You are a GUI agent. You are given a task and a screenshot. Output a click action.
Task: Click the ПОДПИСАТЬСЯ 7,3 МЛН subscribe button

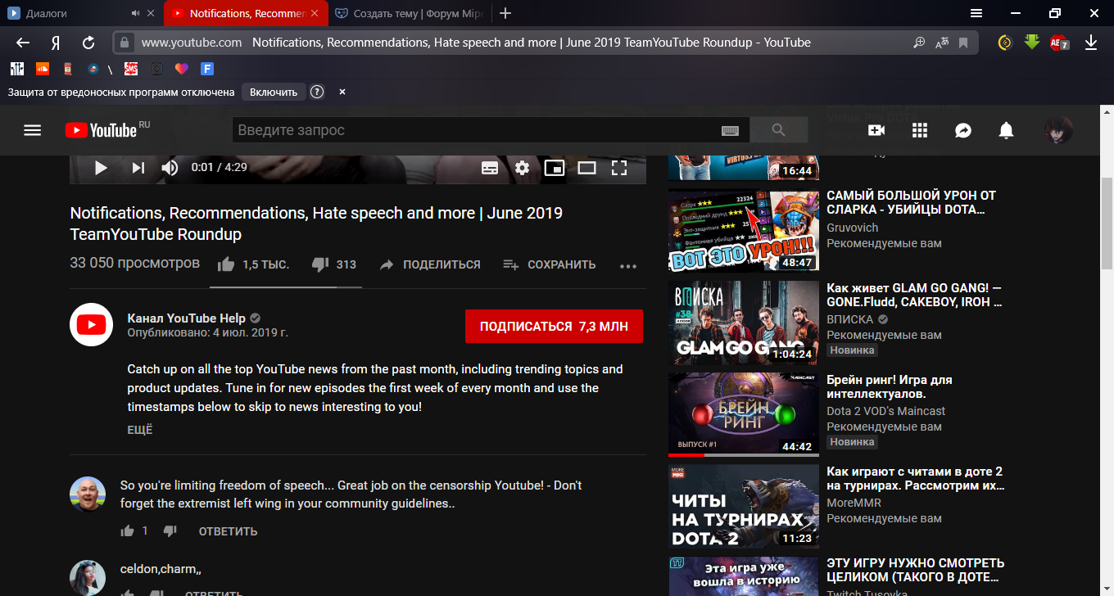(x=554, y=326)
